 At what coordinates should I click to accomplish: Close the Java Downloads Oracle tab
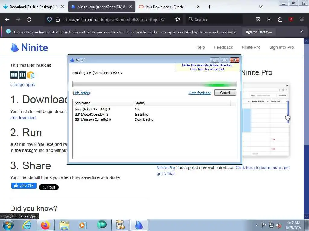tap(198, 7)
